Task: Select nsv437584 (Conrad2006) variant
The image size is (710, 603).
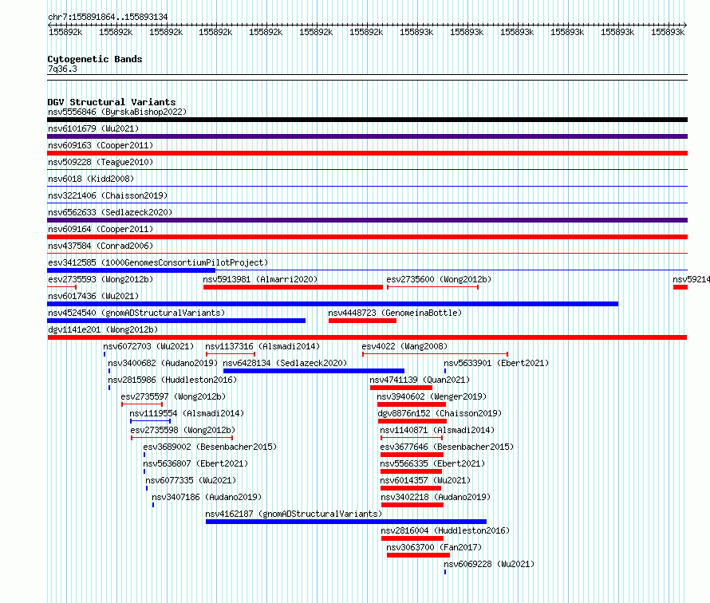Action: pyautogui.click(x=101, y=246)
